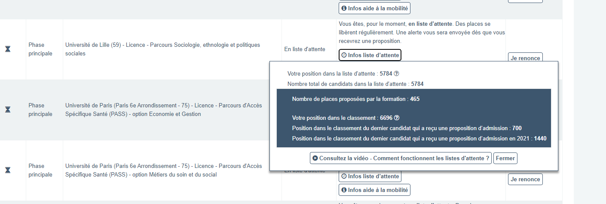Image resolution: width=606 pixels, height=204 pixels.
Task: Open Infos aide à la mobilité for Métiers du soin
Action: (x=374, y=190)
